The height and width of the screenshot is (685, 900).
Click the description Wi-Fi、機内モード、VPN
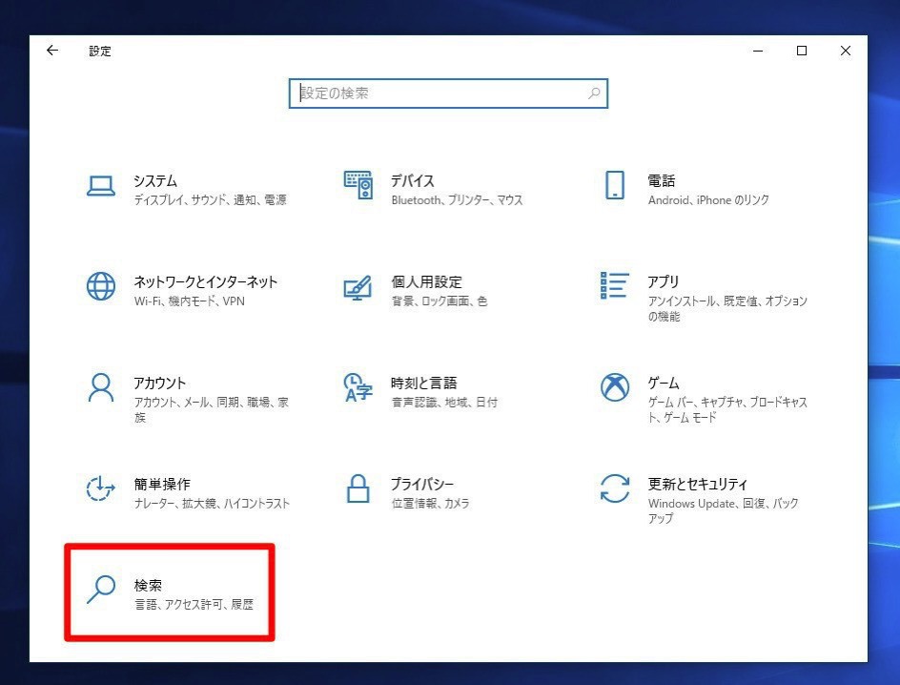point(190,301)
